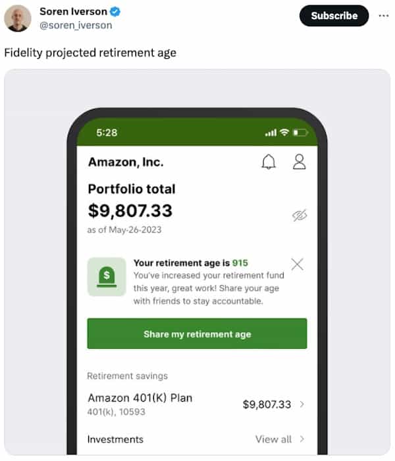
Task: Open the @soren_iverson handle link
Action: (x=76, y=25)
